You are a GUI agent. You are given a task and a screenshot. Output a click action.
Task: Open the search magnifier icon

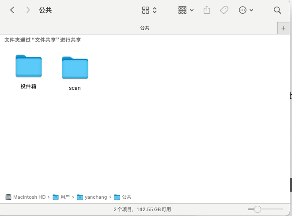pos(277,10)
